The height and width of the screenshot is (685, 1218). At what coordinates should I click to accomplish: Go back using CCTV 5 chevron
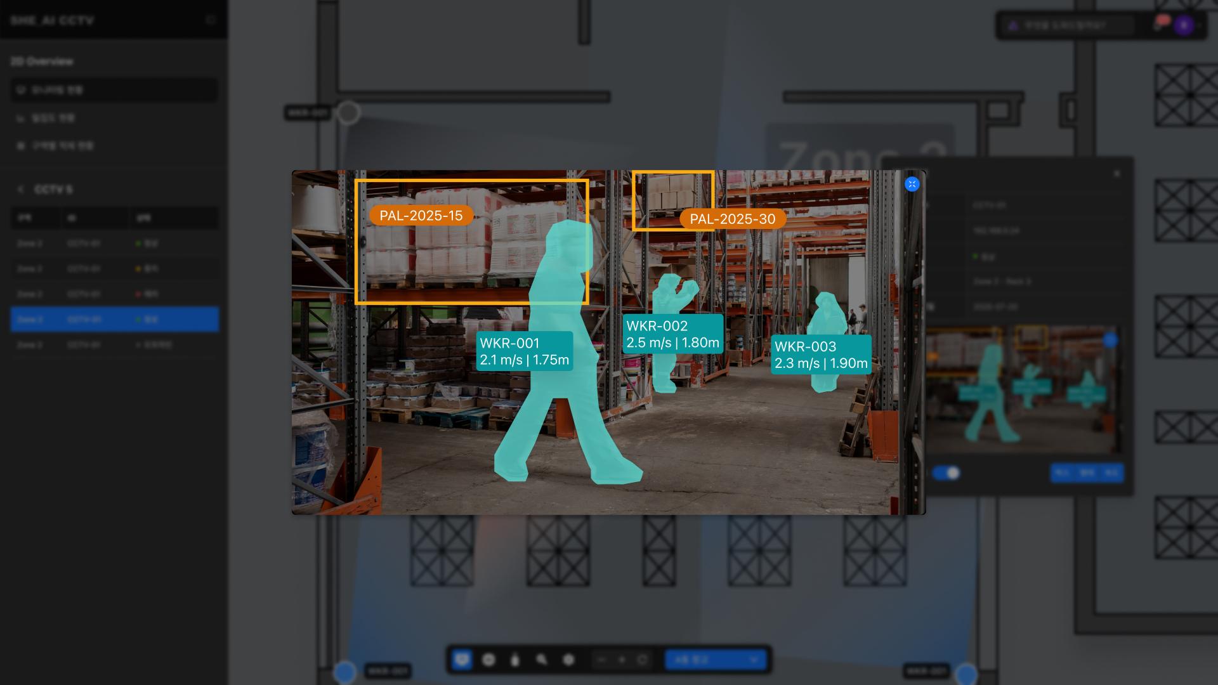(21, 190)
